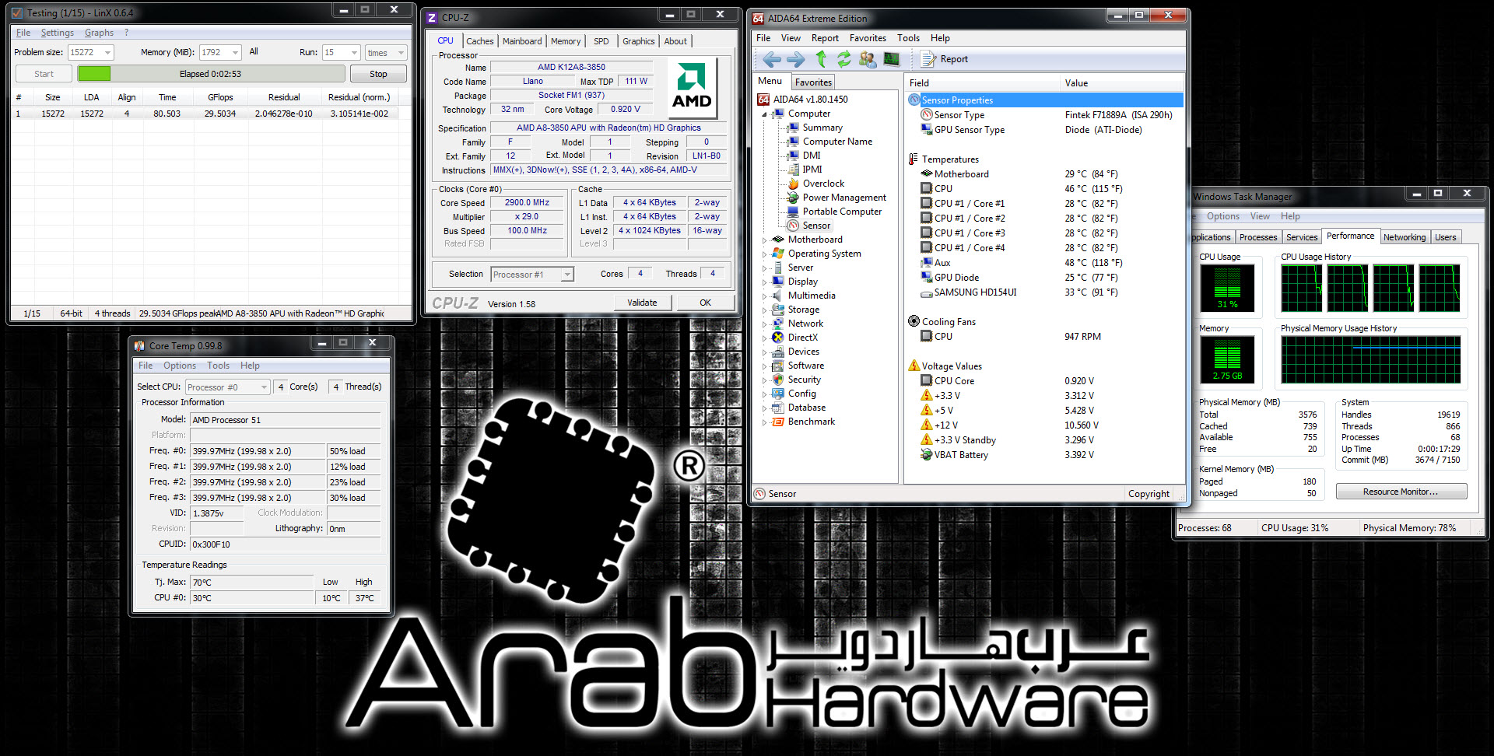Click Task Manager Memory usage meter
The height and width of the screenshot is (756, 1494).
[x=1227, y=359]
